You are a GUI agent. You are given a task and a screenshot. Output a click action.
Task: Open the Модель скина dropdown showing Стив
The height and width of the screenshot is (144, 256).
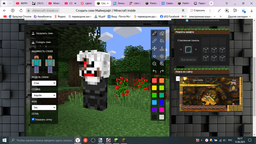44,83
